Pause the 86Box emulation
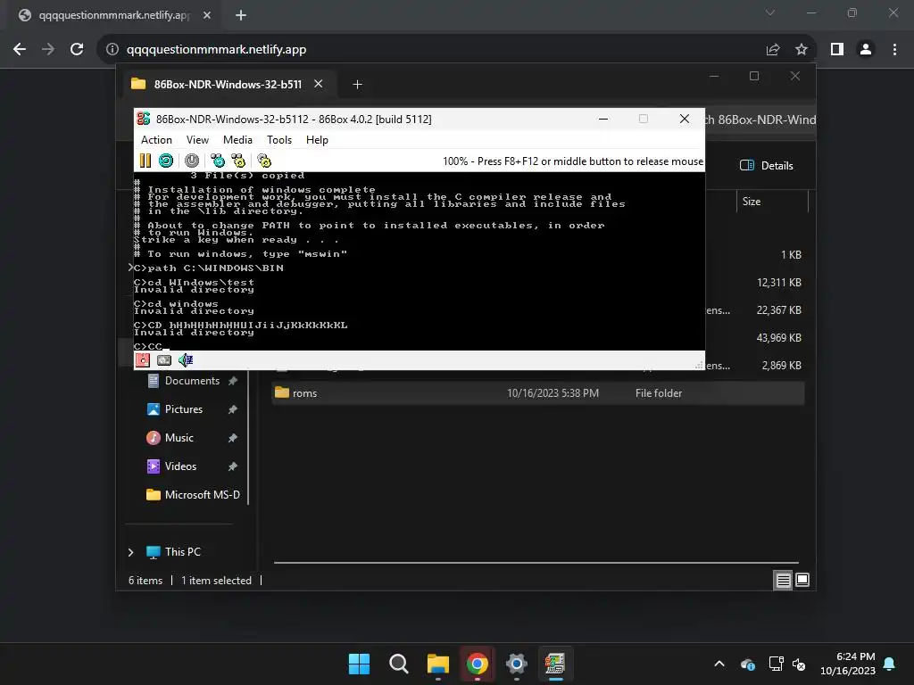Screen dimensions: 914x685 coord(145,161)
